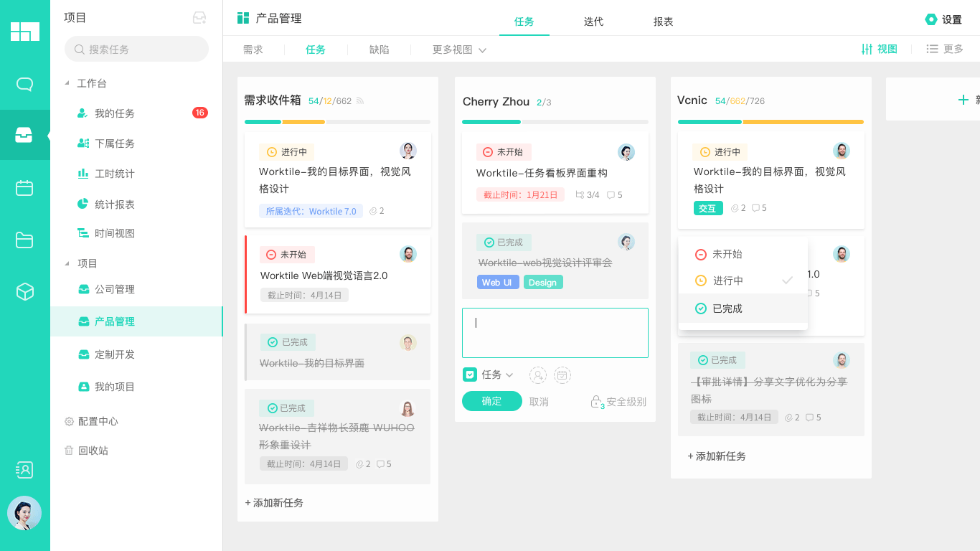Open the chat bubble icon in left rail

(24, 84)
